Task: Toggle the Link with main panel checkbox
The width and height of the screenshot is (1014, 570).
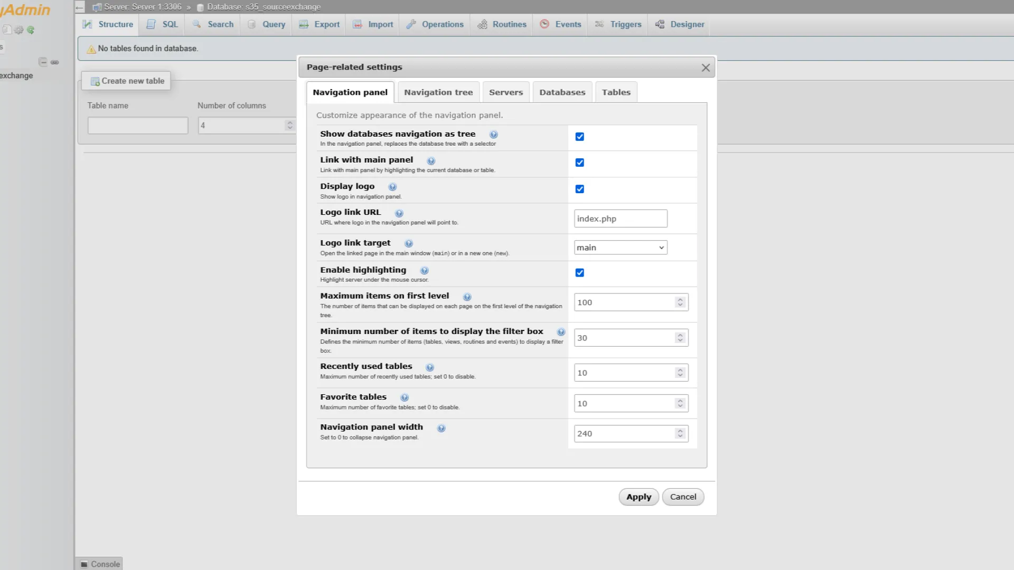Action: pyautogui.click(x=579, y=163)
